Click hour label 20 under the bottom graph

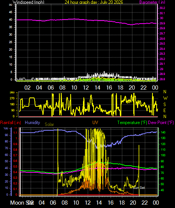click(133, 203)
